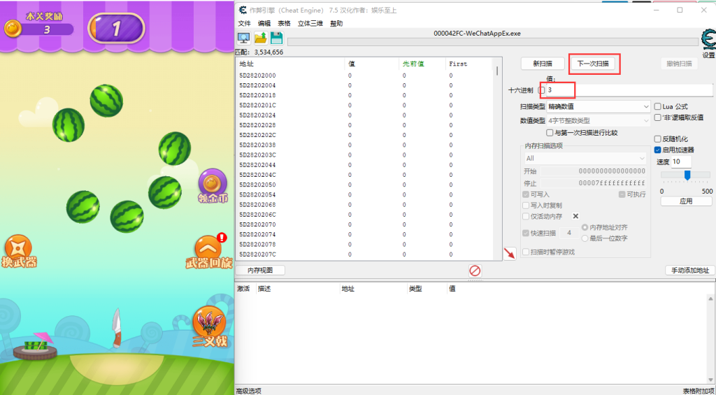Tap the 领金币 coin icon in game

tap(213, 186)
